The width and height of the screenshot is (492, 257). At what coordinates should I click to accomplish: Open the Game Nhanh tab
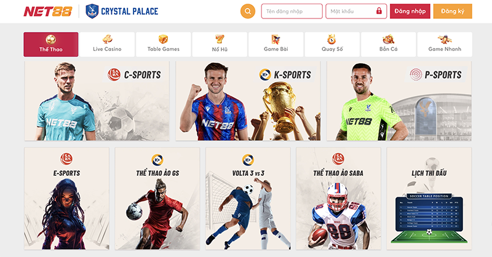pyautogui.click(x=445, y=44)
